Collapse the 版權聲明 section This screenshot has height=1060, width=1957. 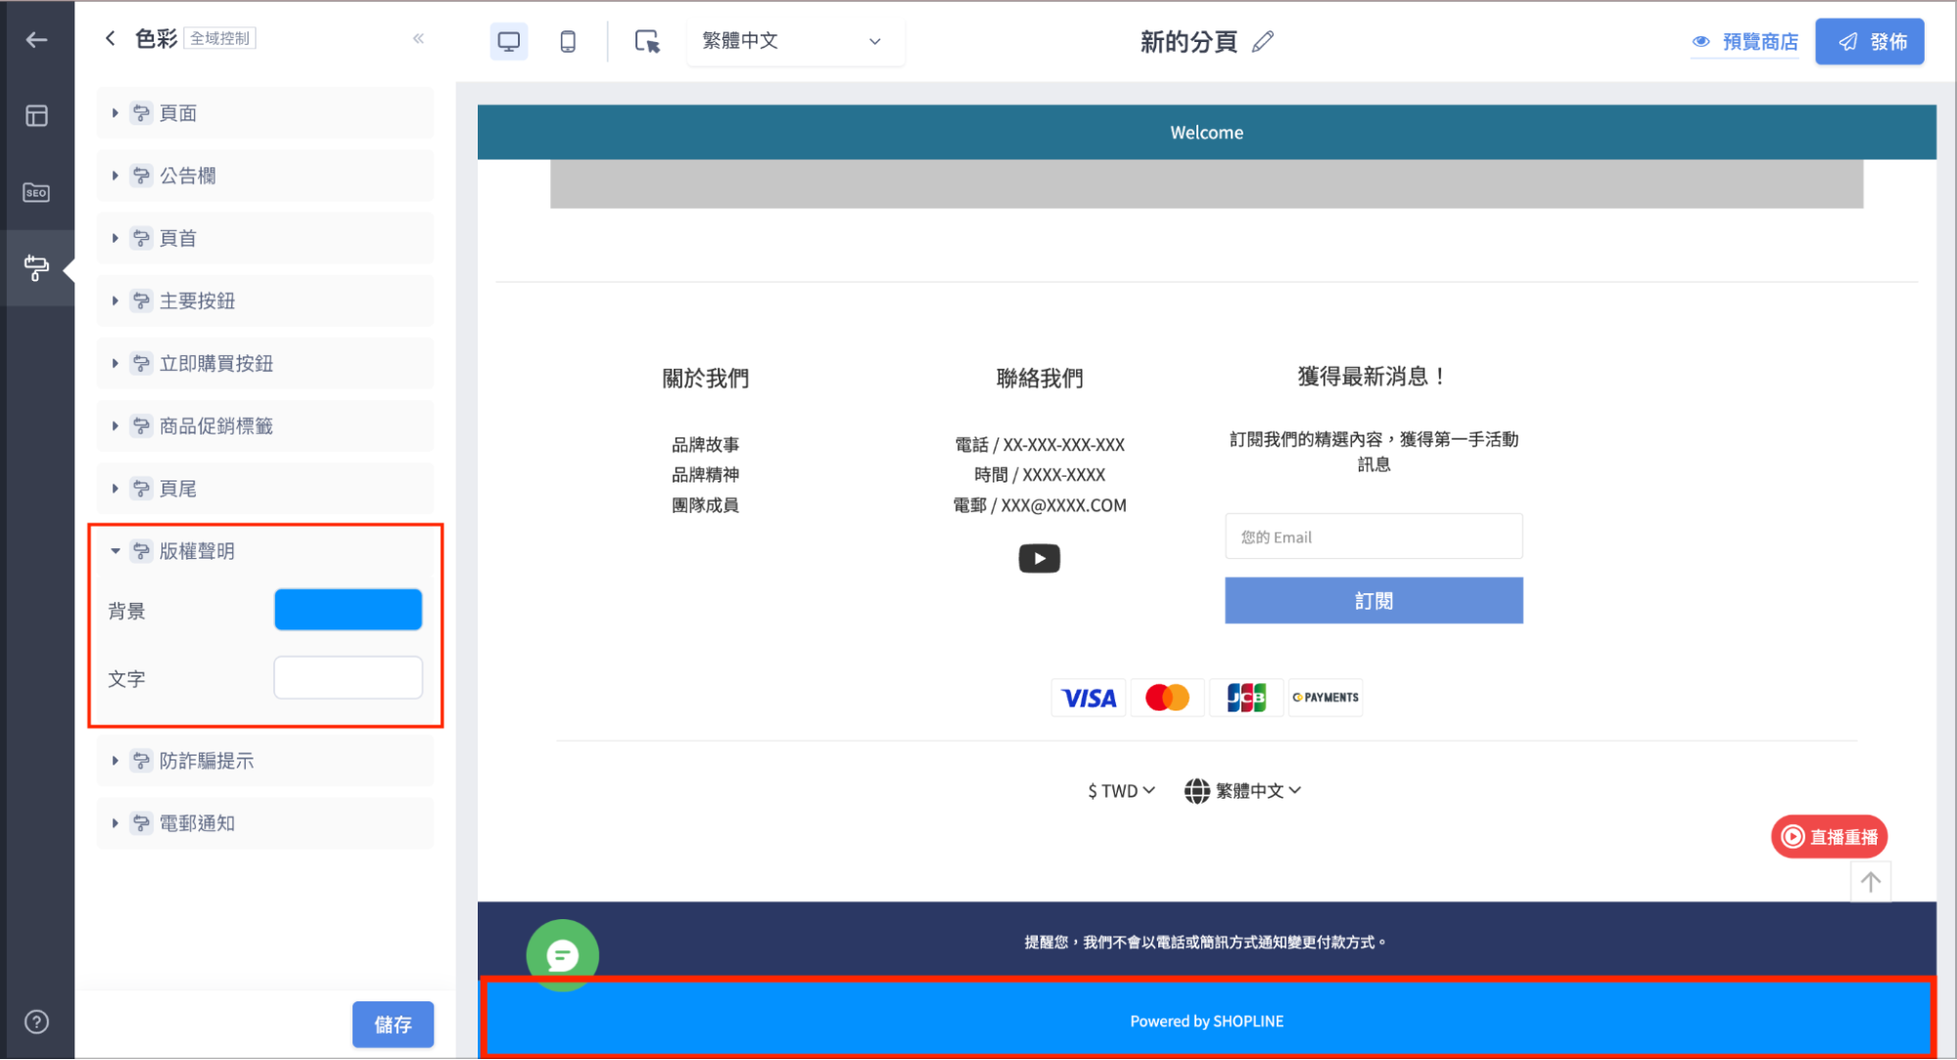(x=265, y=551)
